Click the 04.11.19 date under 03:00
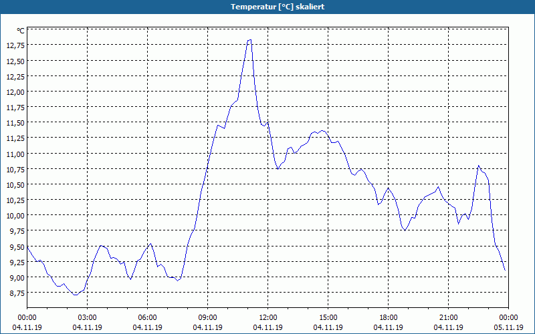Image resolution: width=535 pixels, height=334 pixels. point(88,327)
